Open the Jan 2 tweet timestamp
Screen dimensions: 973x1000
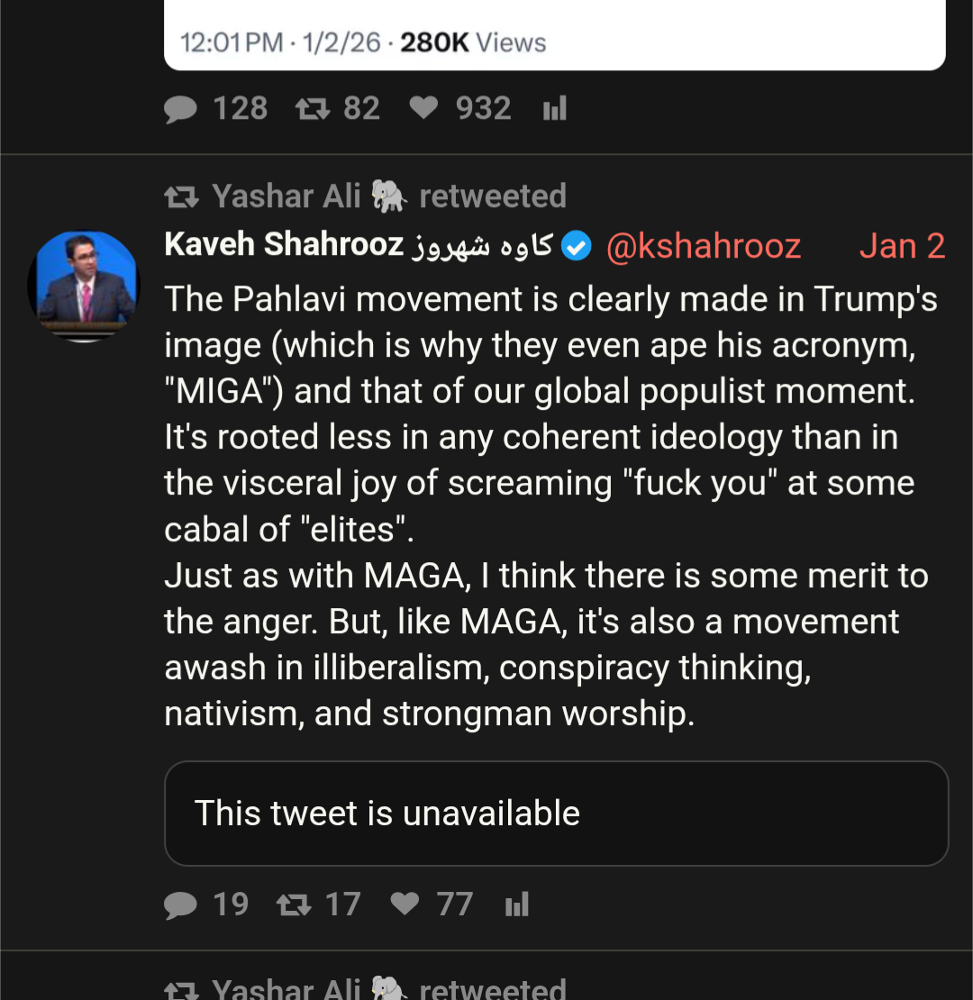(x=902, y=246)
